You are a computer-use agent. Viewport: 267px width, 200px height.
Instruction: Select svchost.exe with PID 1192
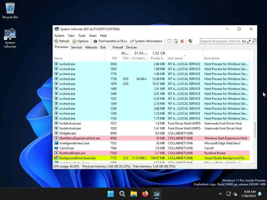point(151,118)
